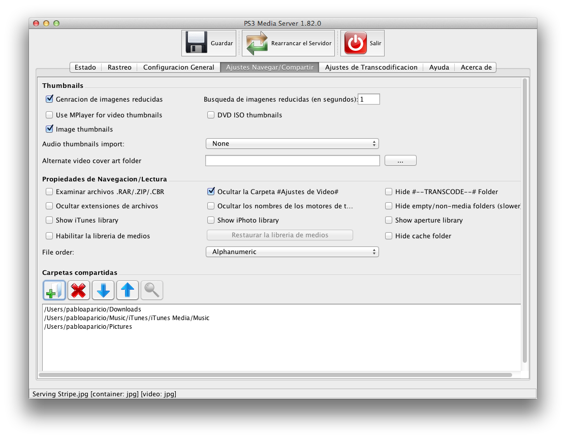This screenshot has height=439, width=566.
Task: Open the Audio thumbnails import dropdown
Action: (x=292, y=143)
